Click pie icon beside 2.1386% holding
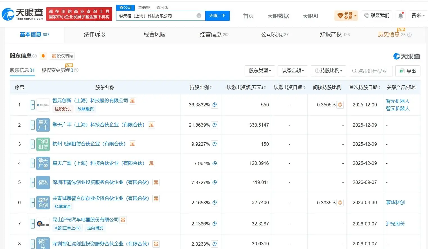428x249 pixels. 215,224
